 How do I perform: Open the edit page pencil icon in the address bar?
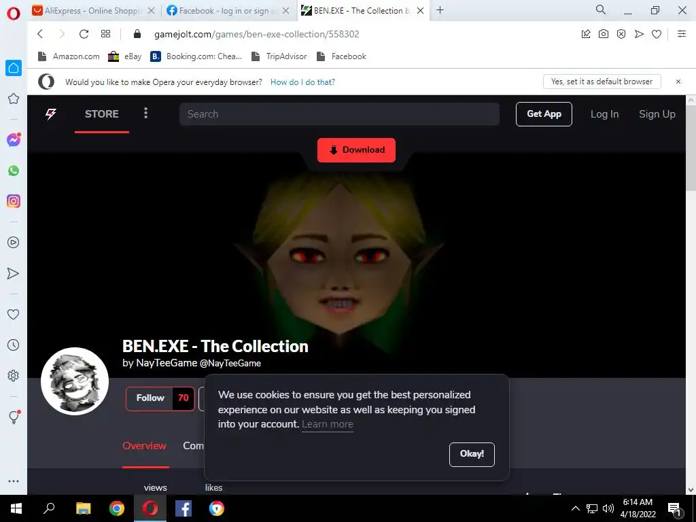coord(586,34)
